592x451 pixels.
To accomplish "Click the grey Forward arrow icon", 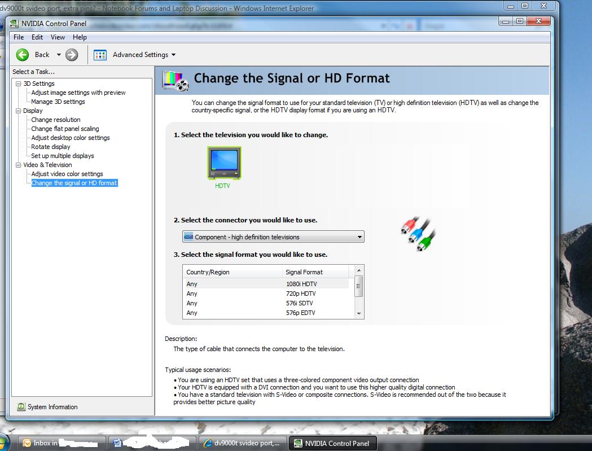I will tap(72, 55).
